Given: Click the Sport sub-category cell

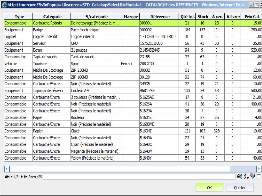Looking at the screenshot, I should pyautogui.click(x=96, y=64).
